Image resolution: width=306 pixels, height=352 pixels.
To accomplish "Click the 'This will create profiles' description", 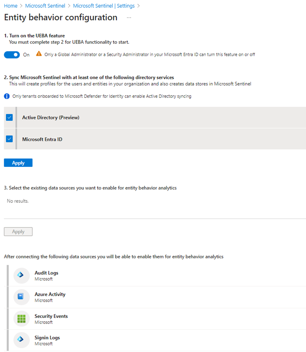I will pyautogui.click(x=130, y=84).
